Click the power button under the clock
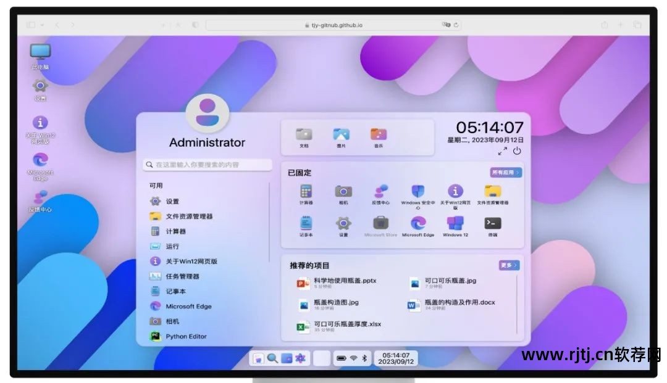The image size is (667, 383). coord(516,150)
